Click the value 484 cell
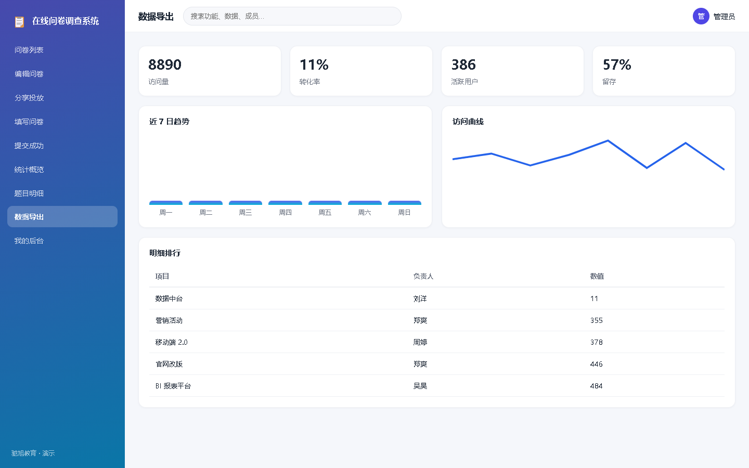This screenshot has width=749, height=468. click(x=597, y=386)
